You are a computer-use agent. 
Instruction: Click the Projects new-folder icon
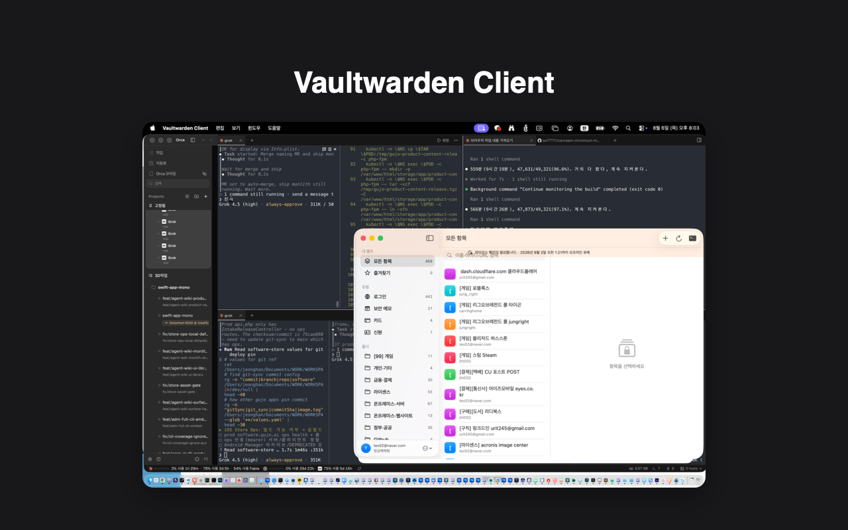tap(196, 197)
